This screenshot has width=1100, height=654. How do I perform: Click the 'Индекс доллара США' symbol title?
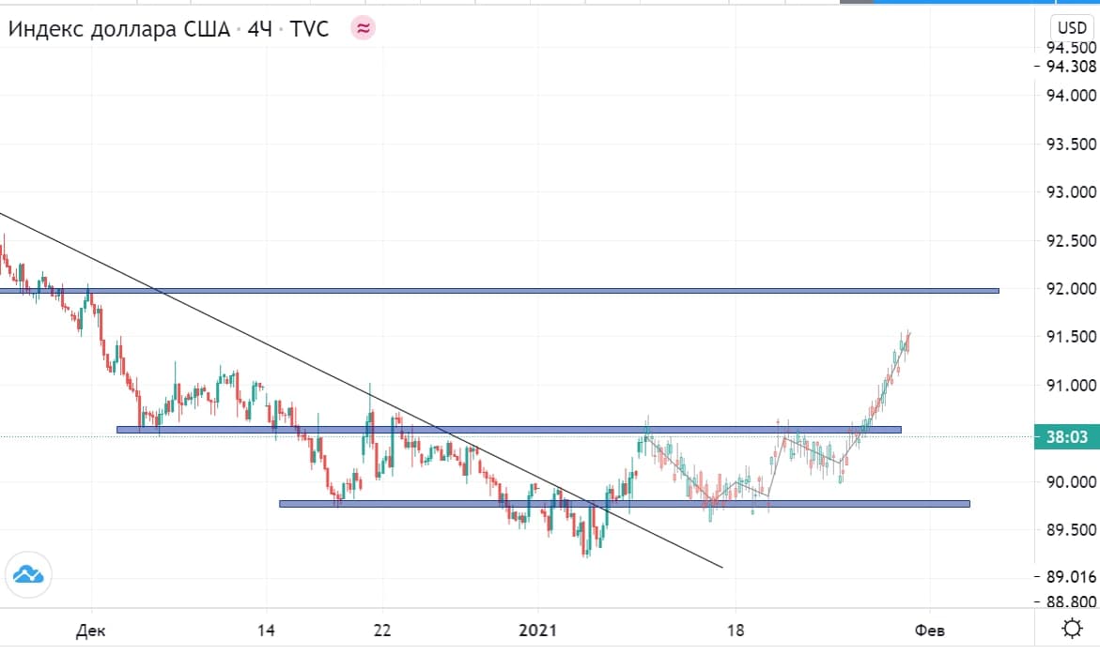[x=118, y=29]
